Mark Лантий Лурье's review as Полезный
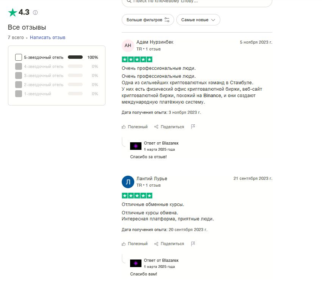 point(135,244)
